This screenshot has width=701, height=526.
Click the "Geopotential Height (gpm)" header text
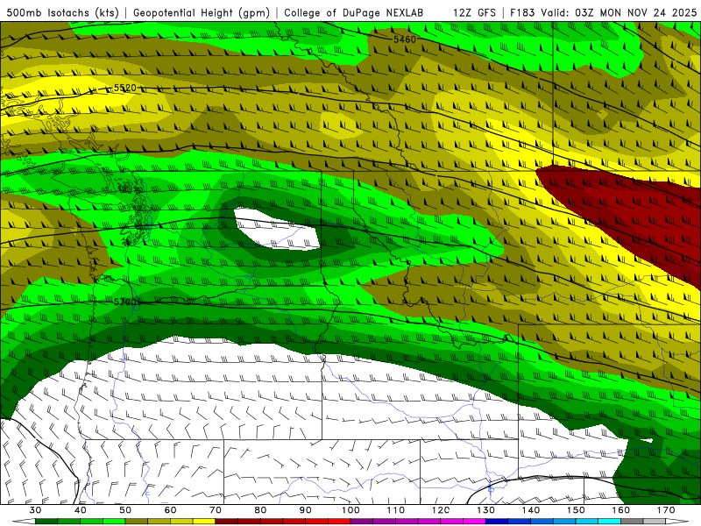click(202, 12)
